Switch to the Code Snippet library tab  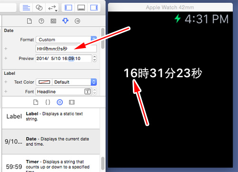(48, 102)
